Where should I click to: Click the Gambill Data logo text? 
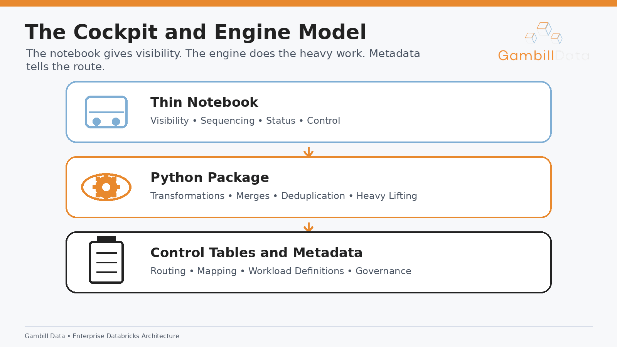[544, 56]
